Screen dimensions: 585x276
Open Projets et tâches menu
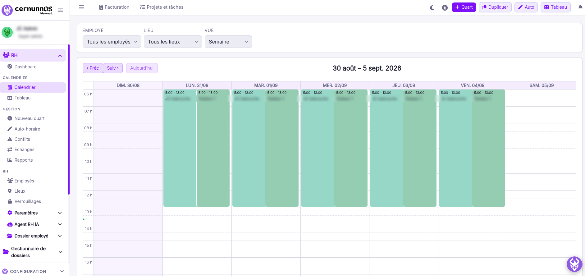pyautogui.click(x=162, y=7)
